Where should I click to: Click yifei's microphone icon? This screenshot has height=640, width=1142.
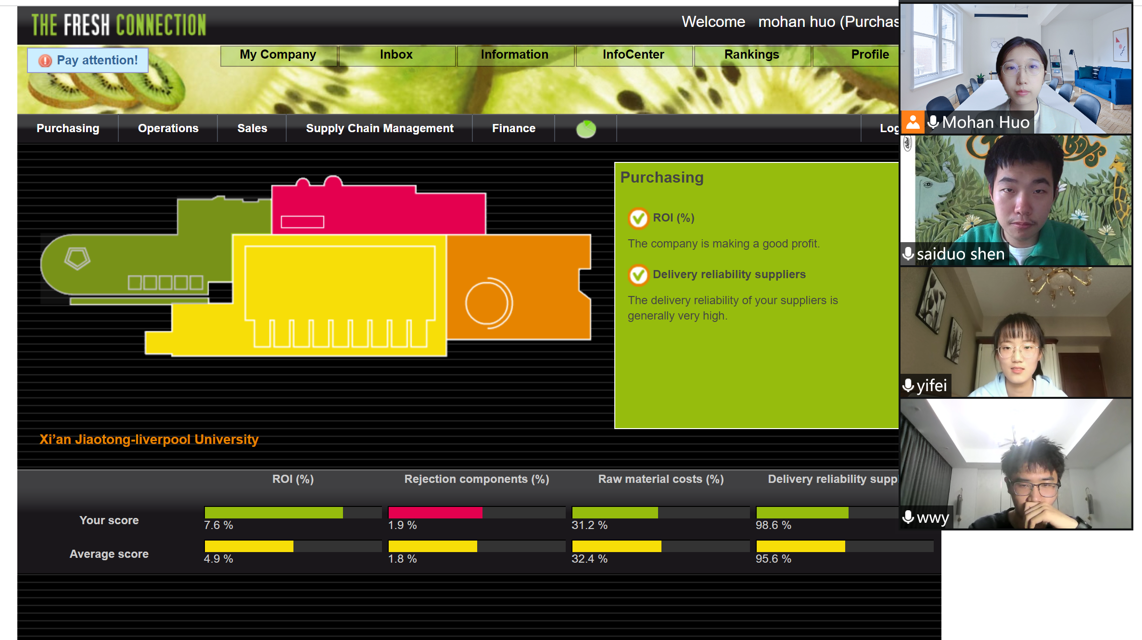pyautogui.click(x=908, y=385)
